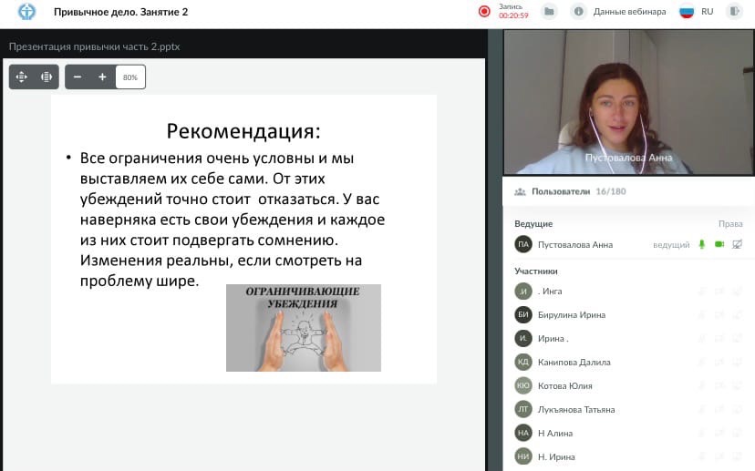This screenshot has width=755, height=471.
Task: Click the ведущий role label
Action: tap(671, 245)
